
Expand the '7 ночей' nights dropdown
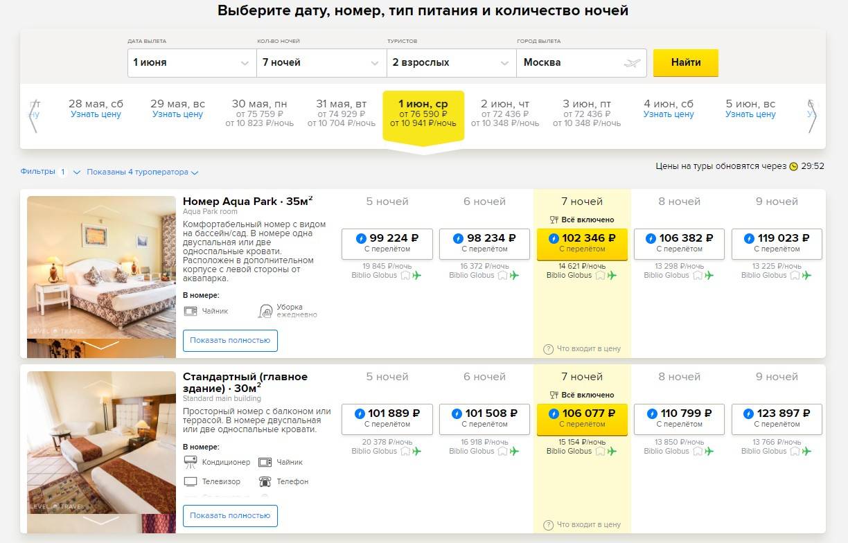click(x=321, y=62)
